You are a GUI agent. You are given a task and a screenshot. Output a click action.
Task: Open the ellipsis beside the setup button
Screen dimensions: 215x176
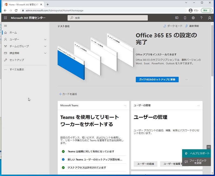pos(187,80)
